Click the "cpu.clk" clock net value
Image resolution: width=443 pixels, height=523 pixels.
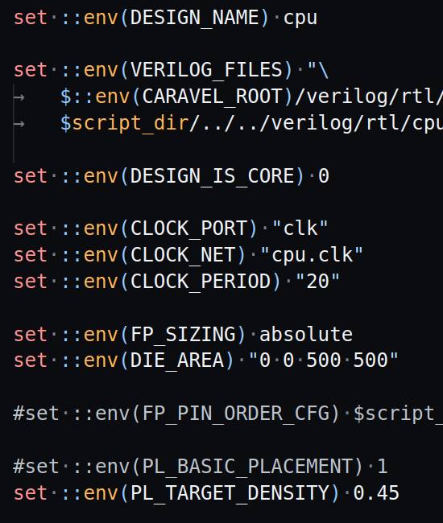[x=312, y=255]
